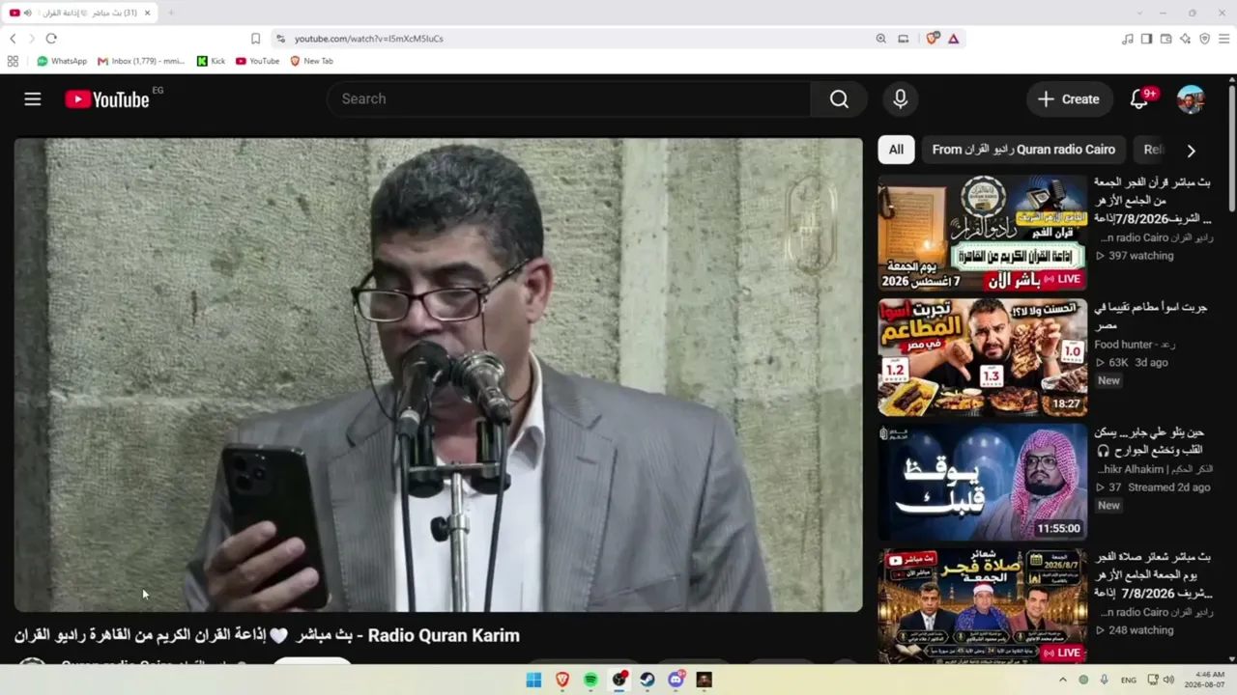1237x695 pixels.
Task: Switch input language ENG indicator
Action: (1128, 680)
